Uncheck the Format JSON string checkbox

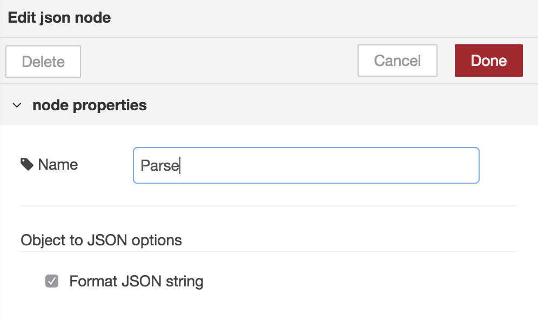(52, 281)
